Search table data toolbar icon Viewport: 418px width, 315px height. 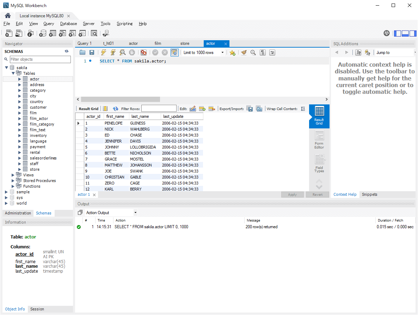tap(94, 33)
